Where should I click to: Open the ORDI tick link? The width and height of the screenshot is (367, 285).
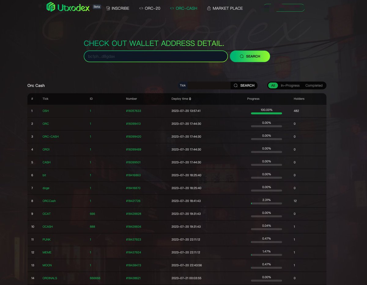[x=46, y=150]
